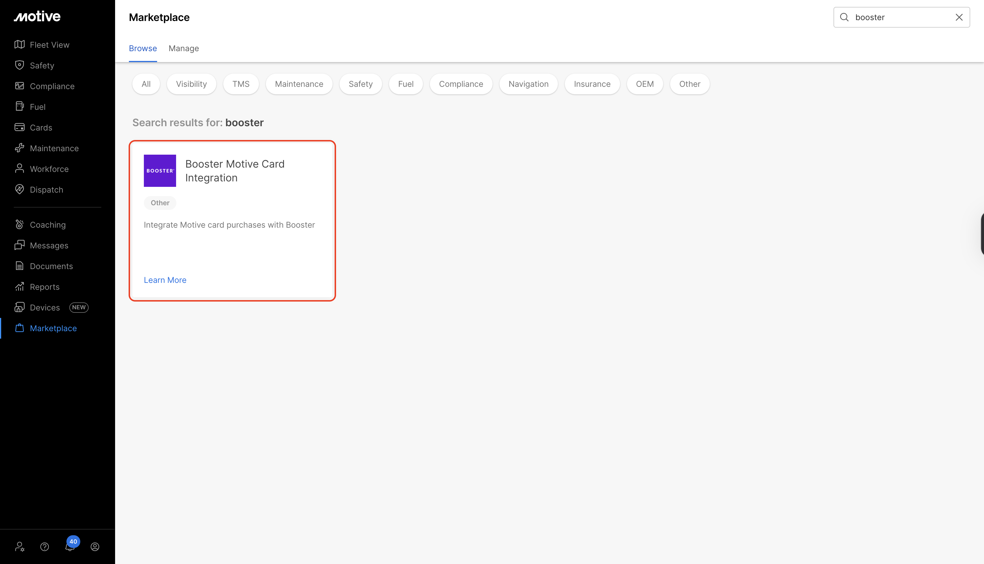Open Fleet View map icon
This screenshot has width=984, height=564.
pyautogui.click(x=19, y=45)
